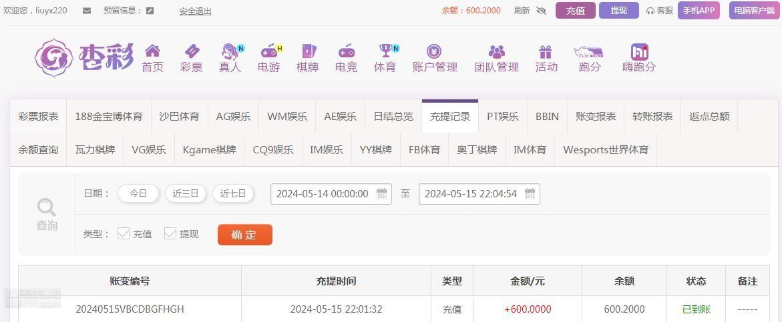Open the mail envelope icon
The image size is (782, 322).
coord(87,11)
